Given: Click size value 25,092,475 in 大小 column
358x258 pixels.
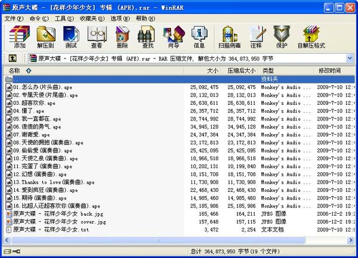Looking at the screenshot, I should pos(204,88).
